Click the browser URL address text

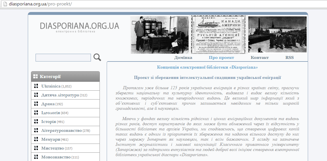click(x=40, y=4)
